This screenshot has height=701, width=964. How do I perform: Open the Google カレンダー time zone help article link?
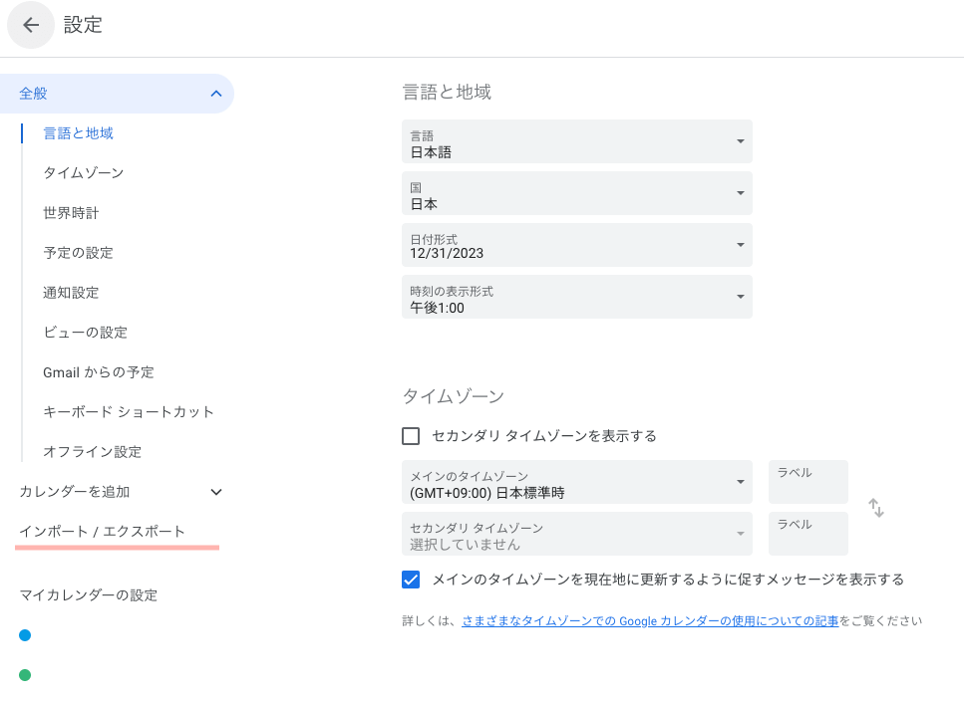point(649,620)
